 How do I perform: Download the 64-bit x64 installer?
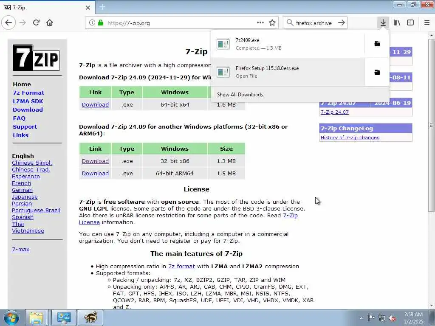[x=95, y=104]
